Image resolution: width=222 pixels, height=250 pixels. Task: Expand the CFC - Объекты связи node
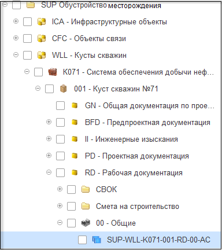[x=16, y=38]
